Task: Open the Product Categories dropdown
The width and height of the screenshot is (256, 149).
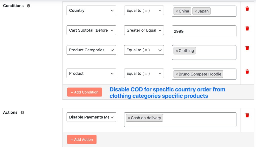Action: click(x=91, y=50)
